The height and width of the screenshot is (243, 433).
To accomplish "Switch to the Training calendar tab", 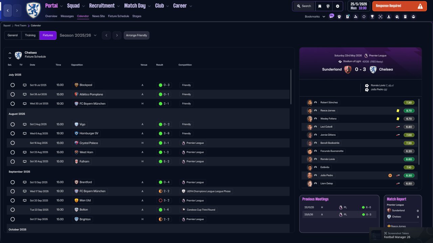I will (30, 35).
